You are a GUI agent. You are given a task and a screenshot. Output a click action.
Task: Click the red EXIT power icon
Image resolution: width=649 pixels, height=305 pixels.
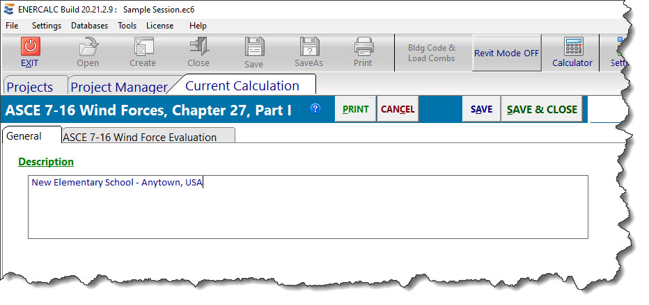coord(30,47)
